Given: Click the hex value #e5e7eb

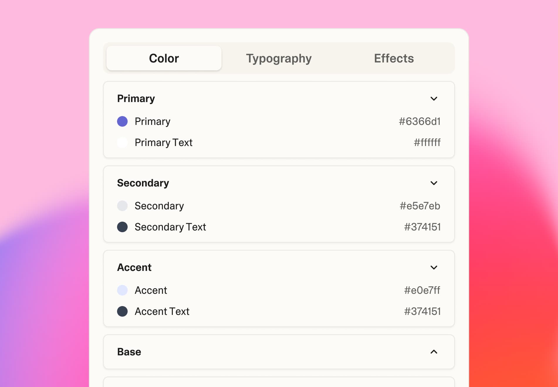Looking at the screenshot, I should pyautogui.click(x=420, y=206).
